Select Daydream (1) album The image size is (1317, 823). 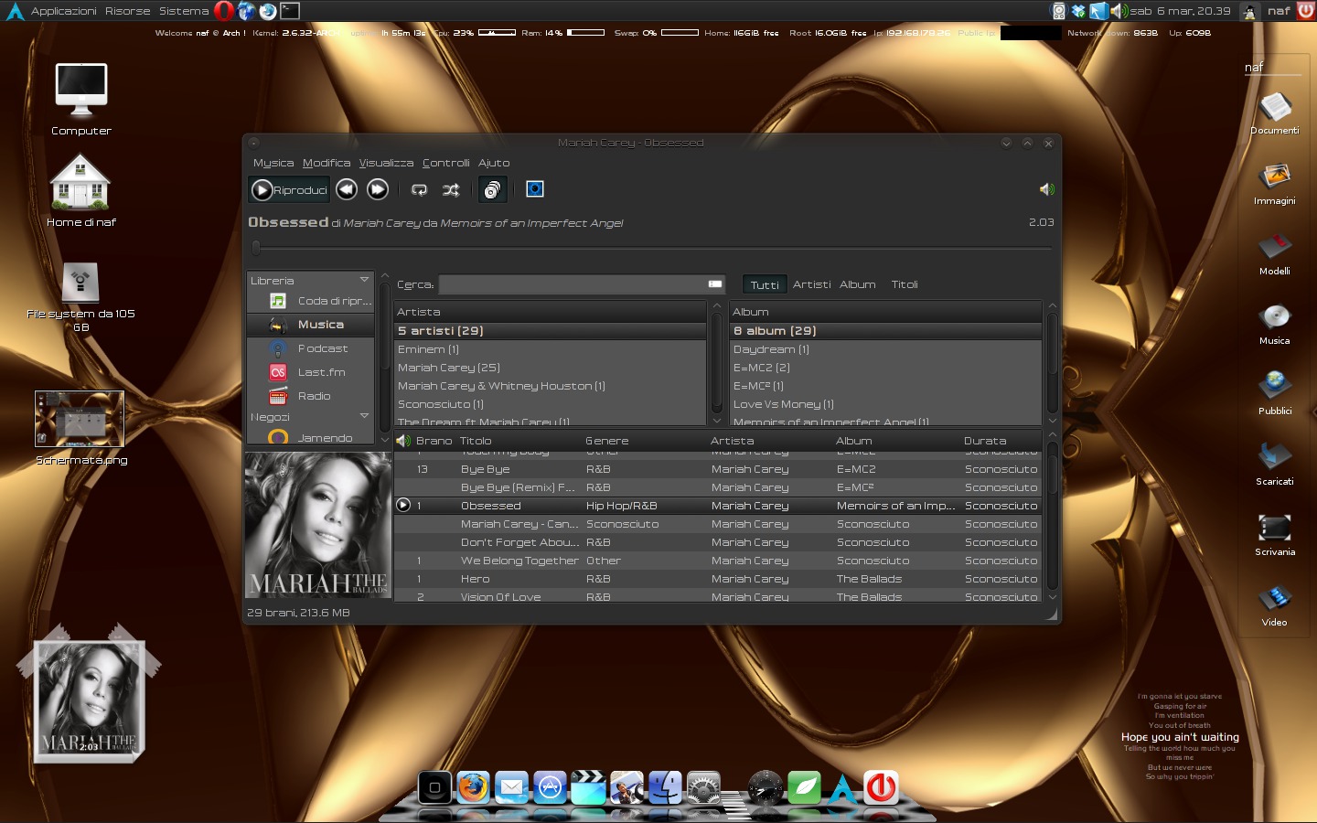pos(885,349)
